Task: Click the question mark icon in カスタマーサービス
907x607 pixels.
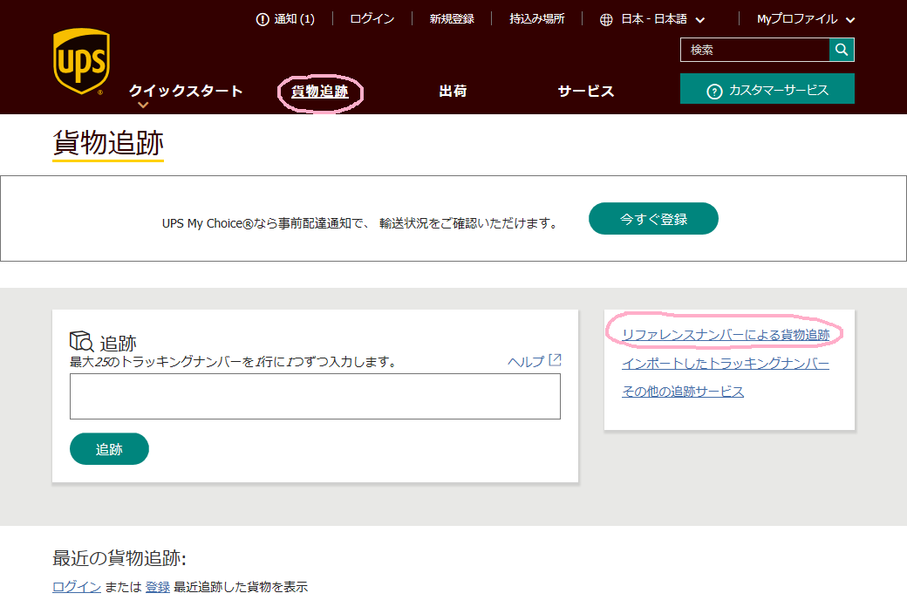Action: click(x=714, y=92)
